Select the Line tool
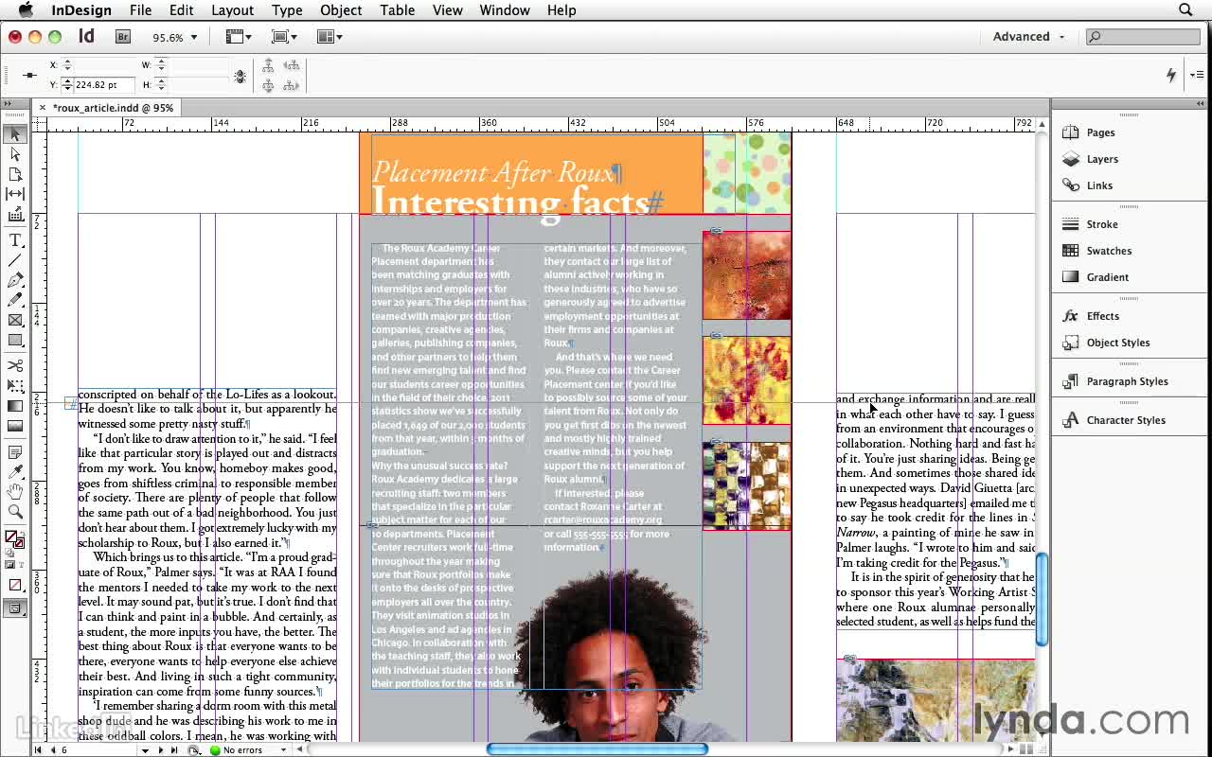1212x757 pixels. [x=15, y=260]
